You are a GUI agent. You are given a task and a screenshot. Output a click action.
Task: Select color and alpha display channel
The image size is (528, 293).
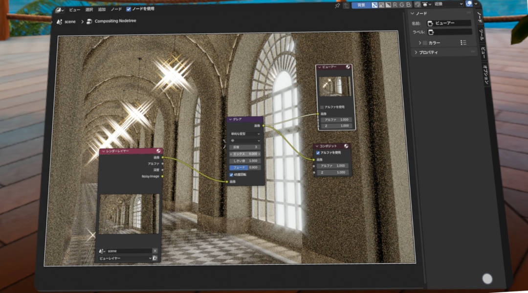[374, 5]
